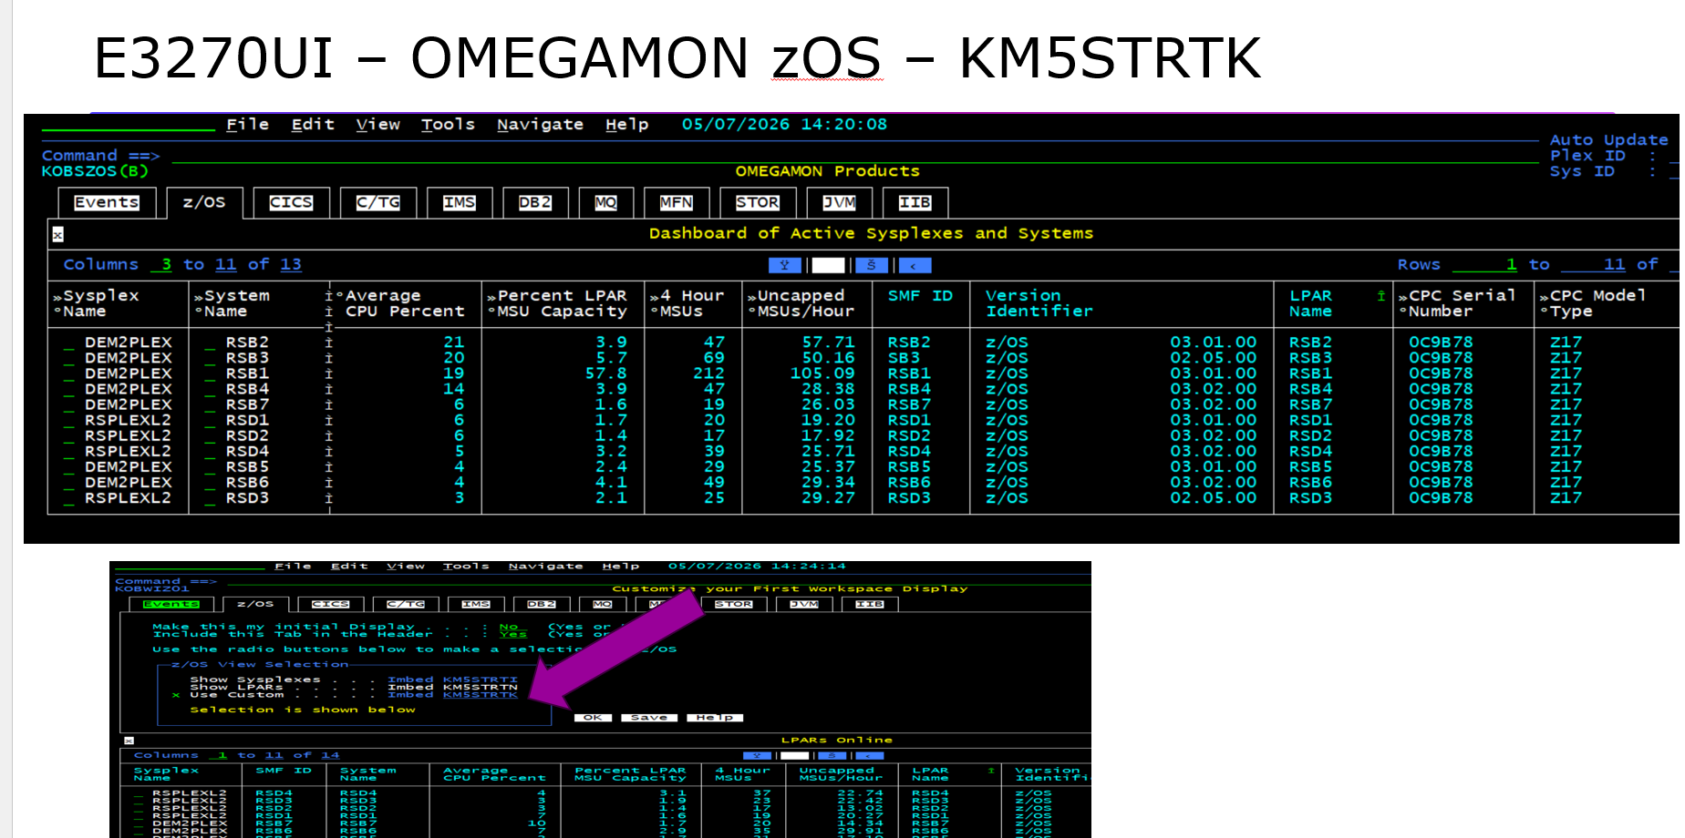This screenshot has width=1685, height=838.
Task: Click Columns end value '11' in dashboard
Action: [x=225, y=264]
